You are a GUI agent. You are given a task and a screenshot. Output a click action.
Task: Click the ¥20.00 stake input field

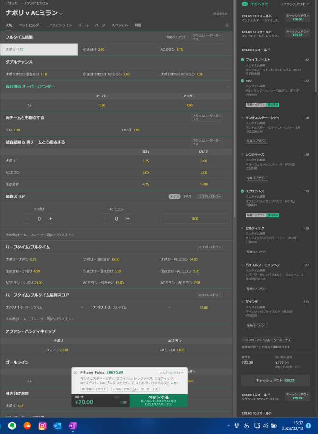point(94,401)
